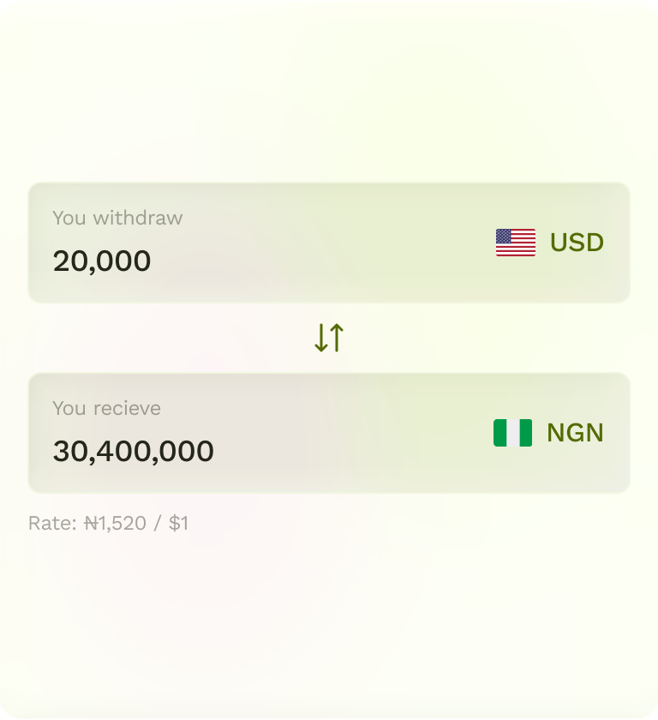Swap the withdraw and receive currencies
658x720 pixels.
pyautogui.click(x=329, y=338)
